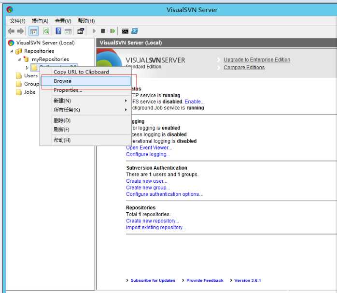Choose Browse in context menu
337x293 pixels.
click(x=86, y=81)
